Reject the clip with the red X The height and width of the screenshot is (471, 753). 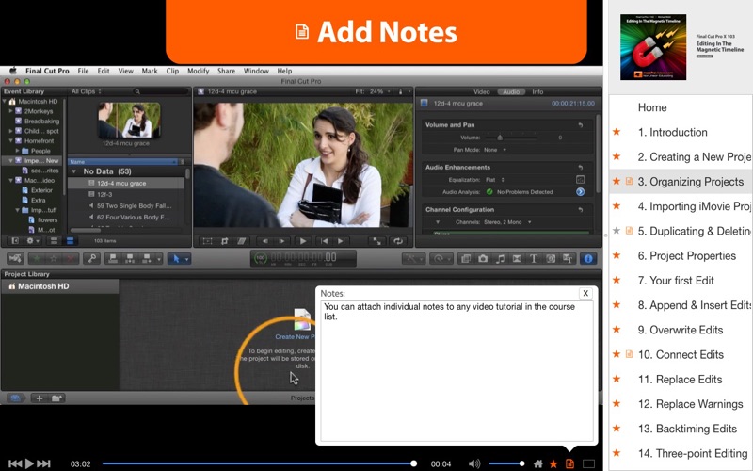(72, 258)
